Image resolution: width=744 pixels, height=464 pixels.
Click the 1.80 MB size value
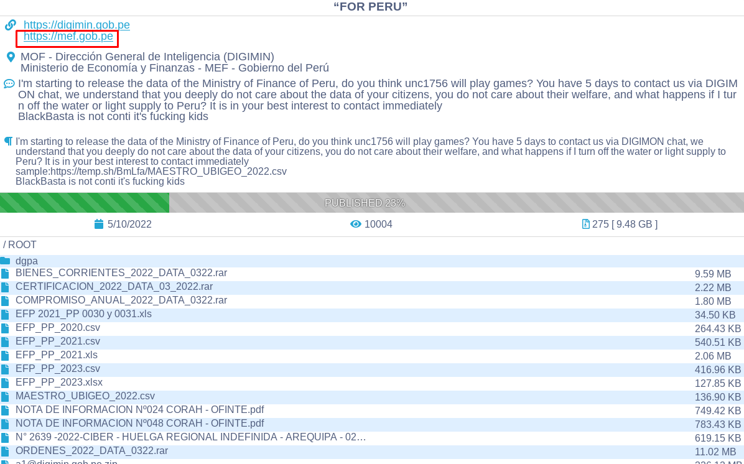click(713, 302)
